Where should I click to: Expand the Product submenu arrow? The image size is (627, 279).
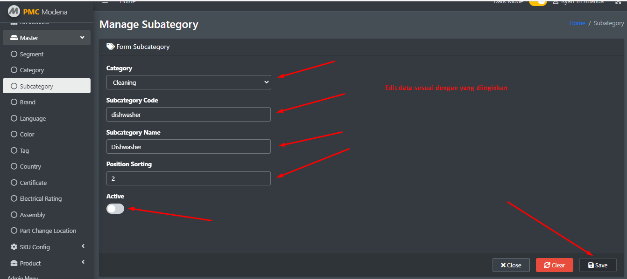83,262
